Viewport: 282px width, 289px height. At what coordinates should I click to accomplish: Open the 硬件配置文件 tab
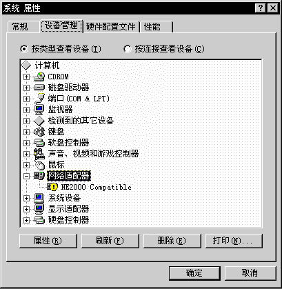111,27
